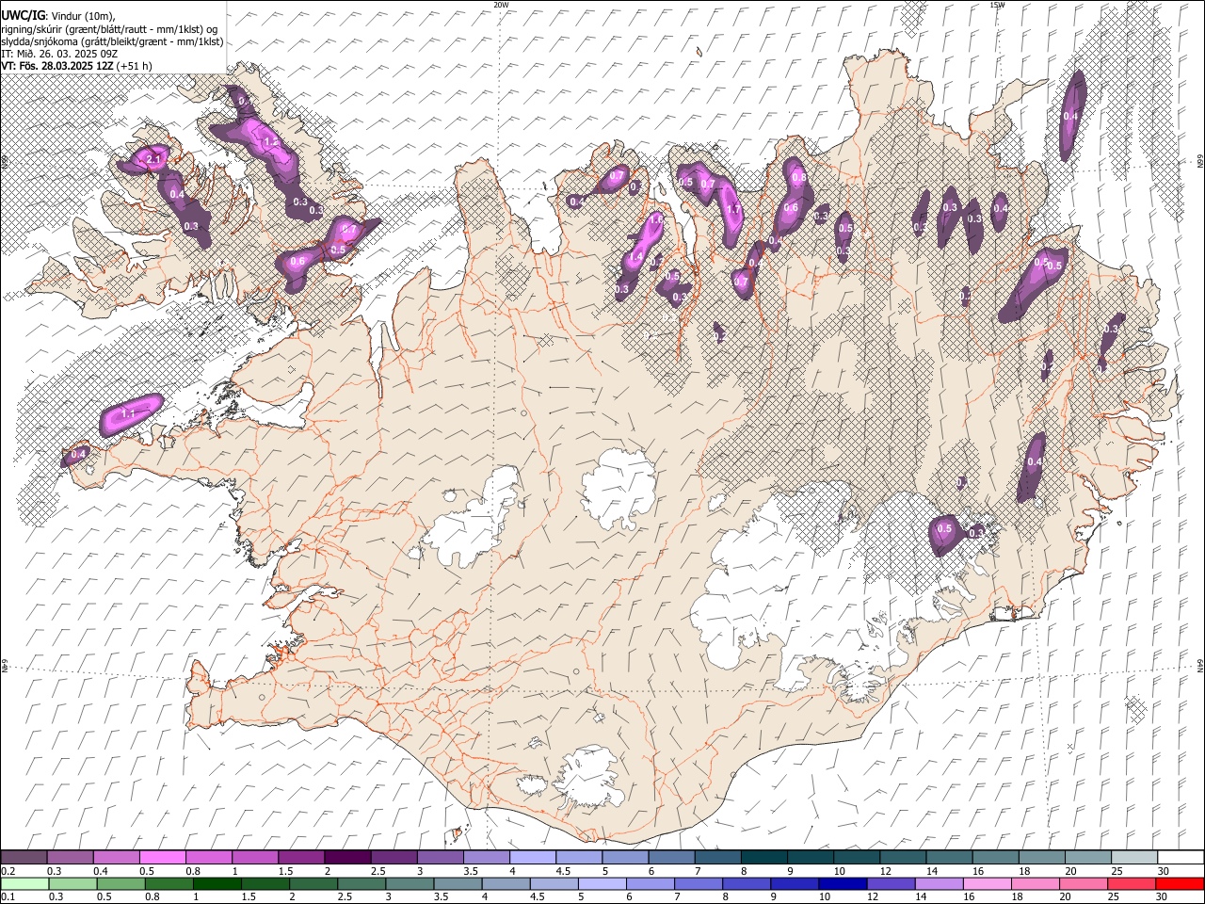Pick the grey-green swatch at 3 in the lower legend
The width and height of the screenshot is (1205, 904).
point(409,883)
